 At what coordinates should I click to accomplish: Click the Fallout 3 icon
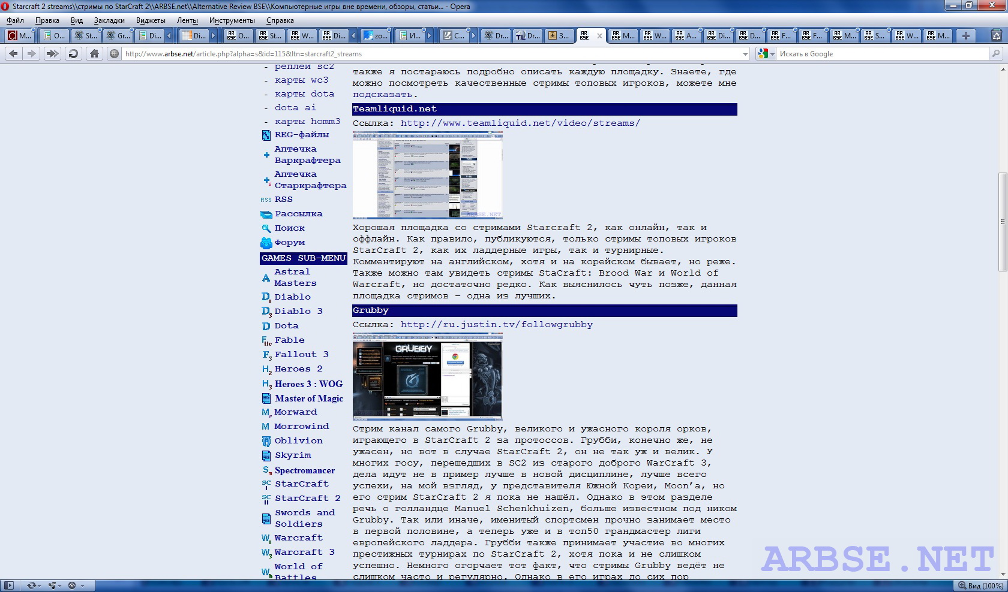click(266, 355)
